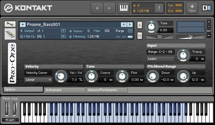Click the Learn button
Image resolution: width=215 pixels, height=125 pixels.
pos(161,59)
